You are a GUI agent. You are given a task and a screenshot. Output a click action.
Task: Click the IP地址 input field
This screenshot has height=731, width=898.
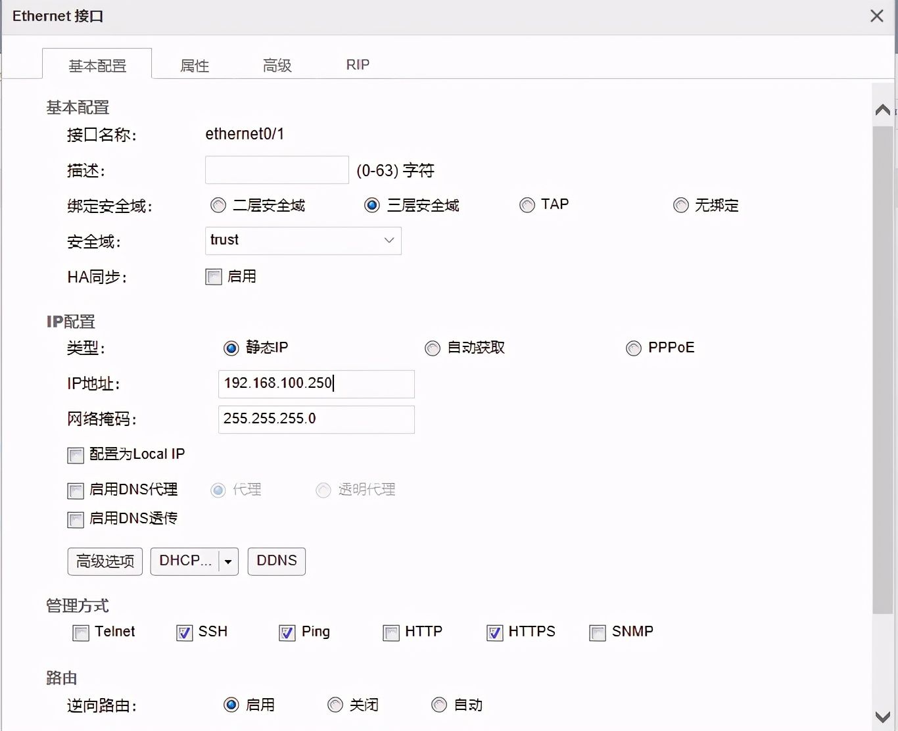point(316,384)
